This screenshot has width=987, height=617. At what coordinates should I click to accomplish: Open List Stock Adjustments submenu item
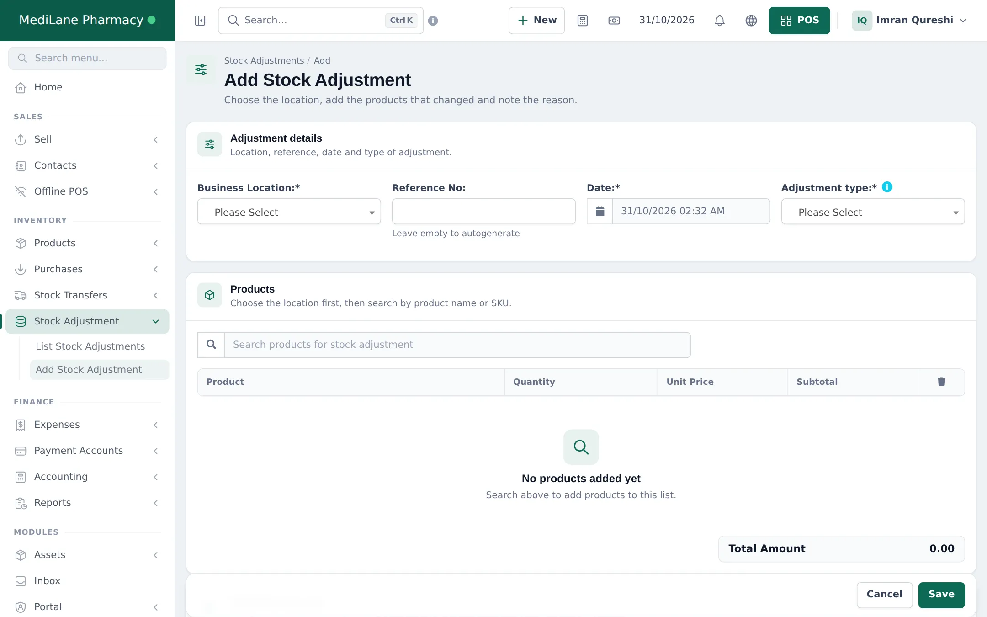[90, 346]
